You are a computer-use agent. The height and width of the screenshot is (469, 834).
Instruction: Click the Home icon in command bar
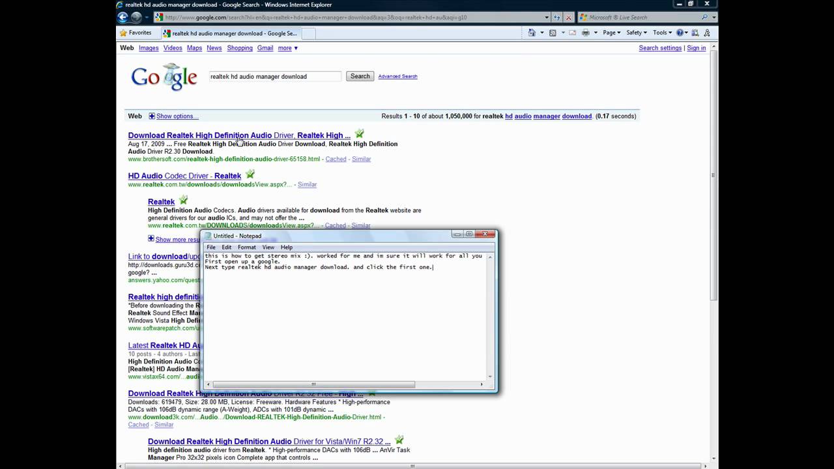(532, 33)
